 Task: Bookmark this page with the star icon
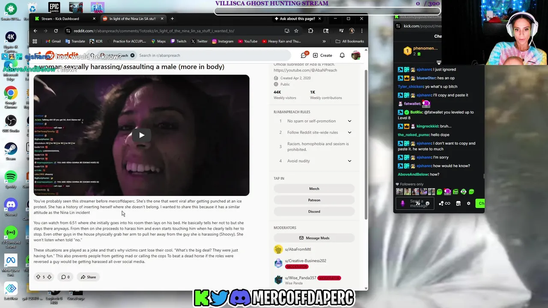coord(296,31)
